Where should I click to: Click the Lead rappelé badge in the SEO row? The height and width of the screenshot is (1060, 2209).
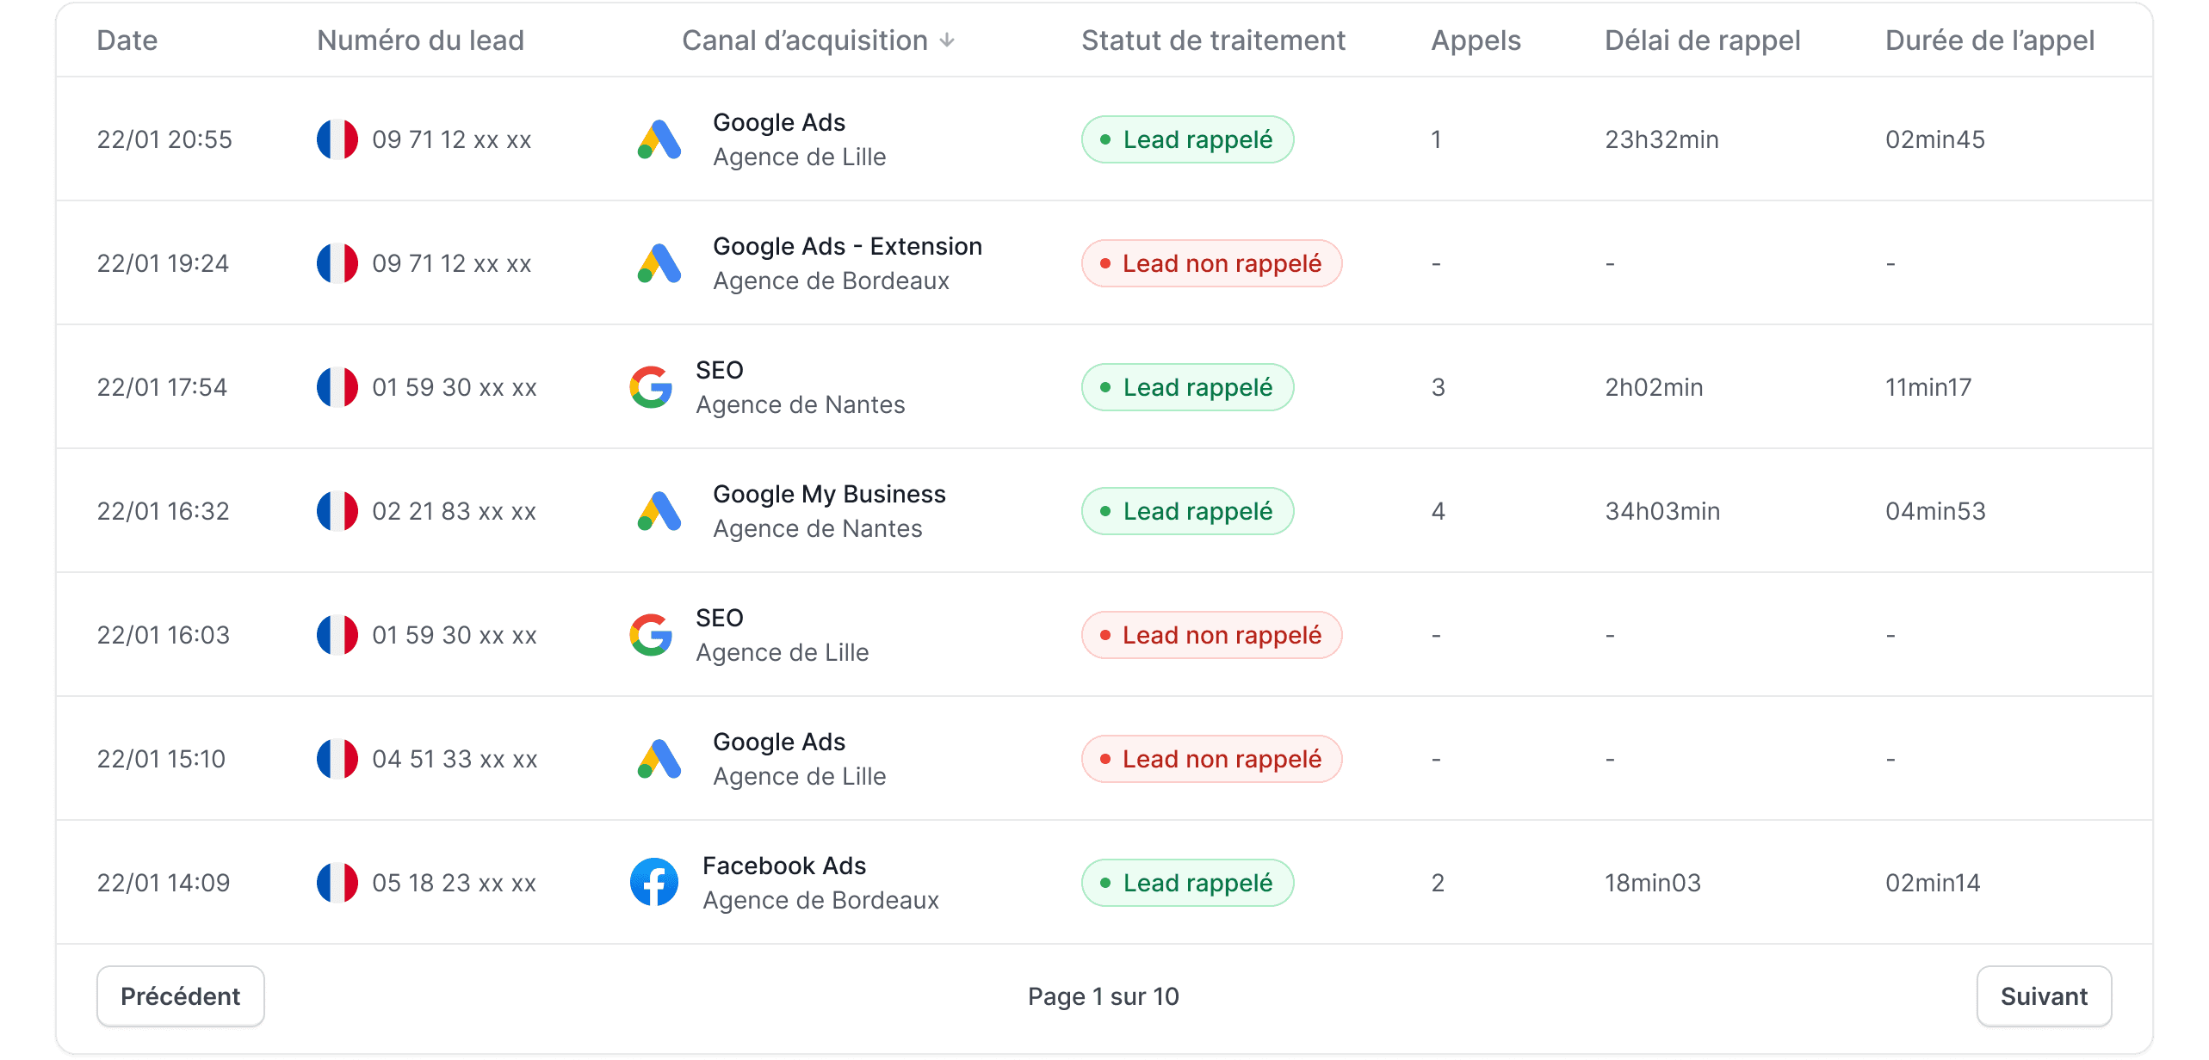[x=1187, y=386]
